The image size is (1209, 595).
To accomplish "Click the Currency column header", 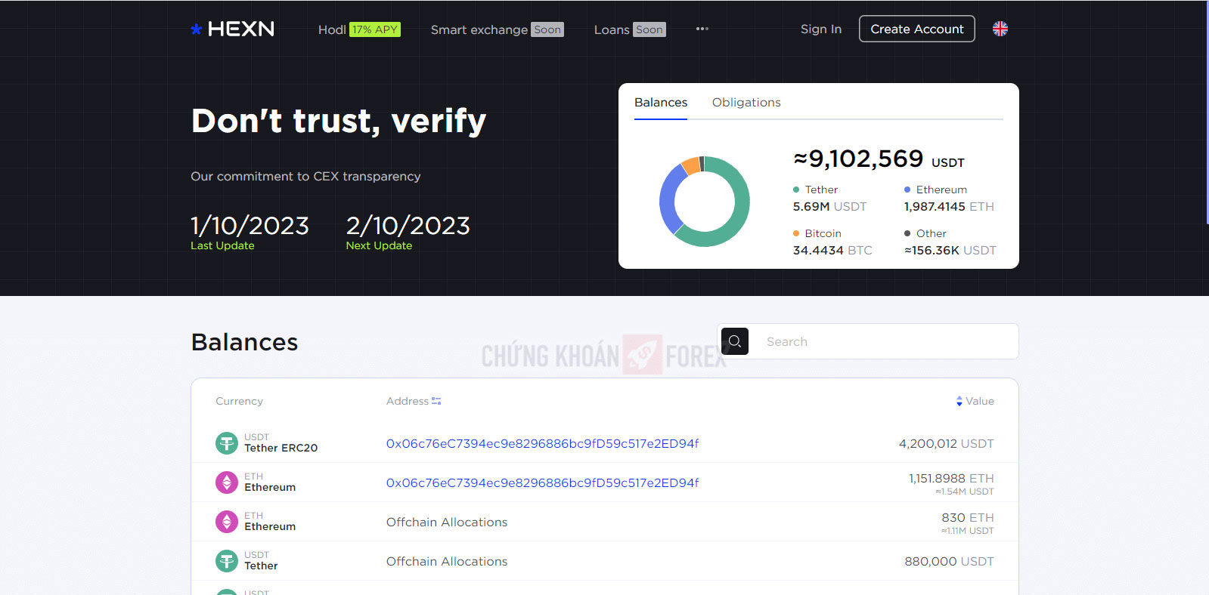I will pyautogui.click(x=239, y=401).
